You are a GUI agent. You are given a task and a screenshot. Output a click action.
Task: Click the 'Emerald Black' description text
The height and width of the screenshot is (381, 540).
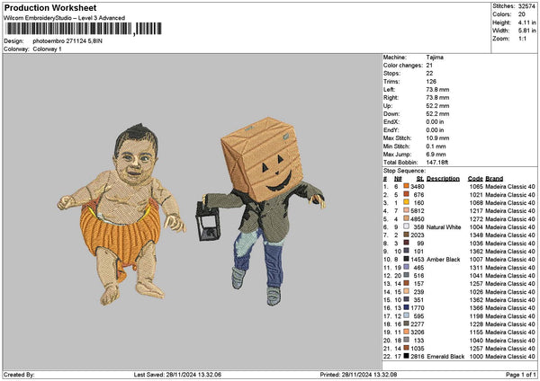(445, 356)
